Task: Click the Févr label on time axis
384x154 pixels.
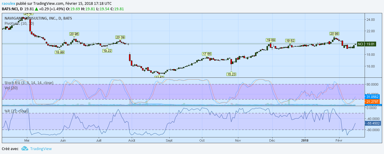Action: coord(339,140)
